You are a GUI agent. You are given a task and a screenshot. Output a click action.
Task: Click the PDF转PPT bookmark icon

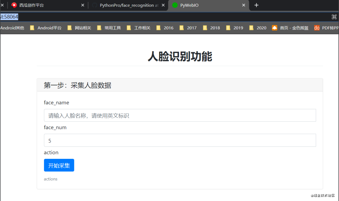pos(317,28)
